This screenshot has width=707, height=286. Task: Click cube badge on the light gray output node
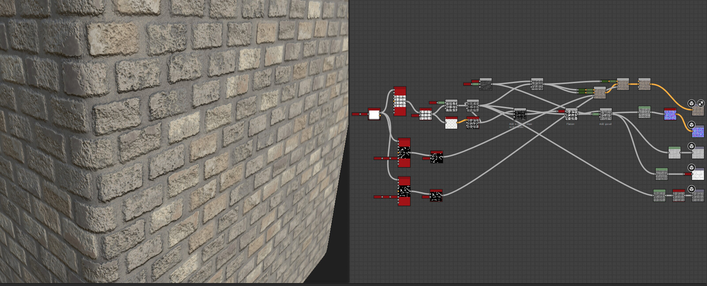[x=692, y=146]
